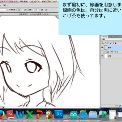This screenshot has height=122, width=122.
Task: Enable tablet pressure for size icon
Action: [x=46, y=10]
